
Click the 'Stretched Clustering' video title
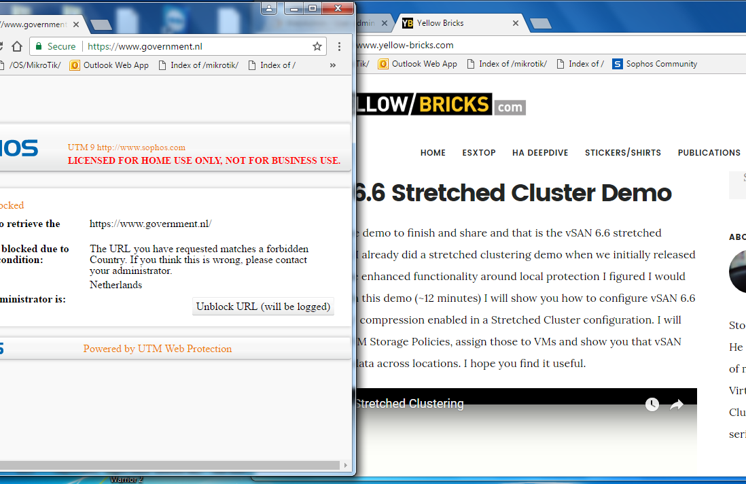coord(410,404)
